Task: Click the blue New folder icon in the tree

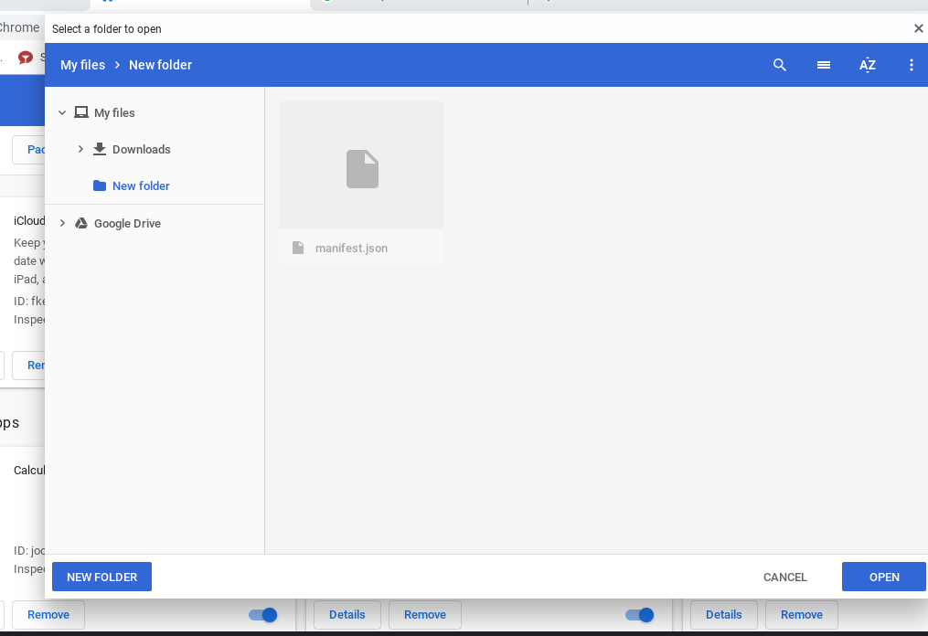Action: click(100, 185)
